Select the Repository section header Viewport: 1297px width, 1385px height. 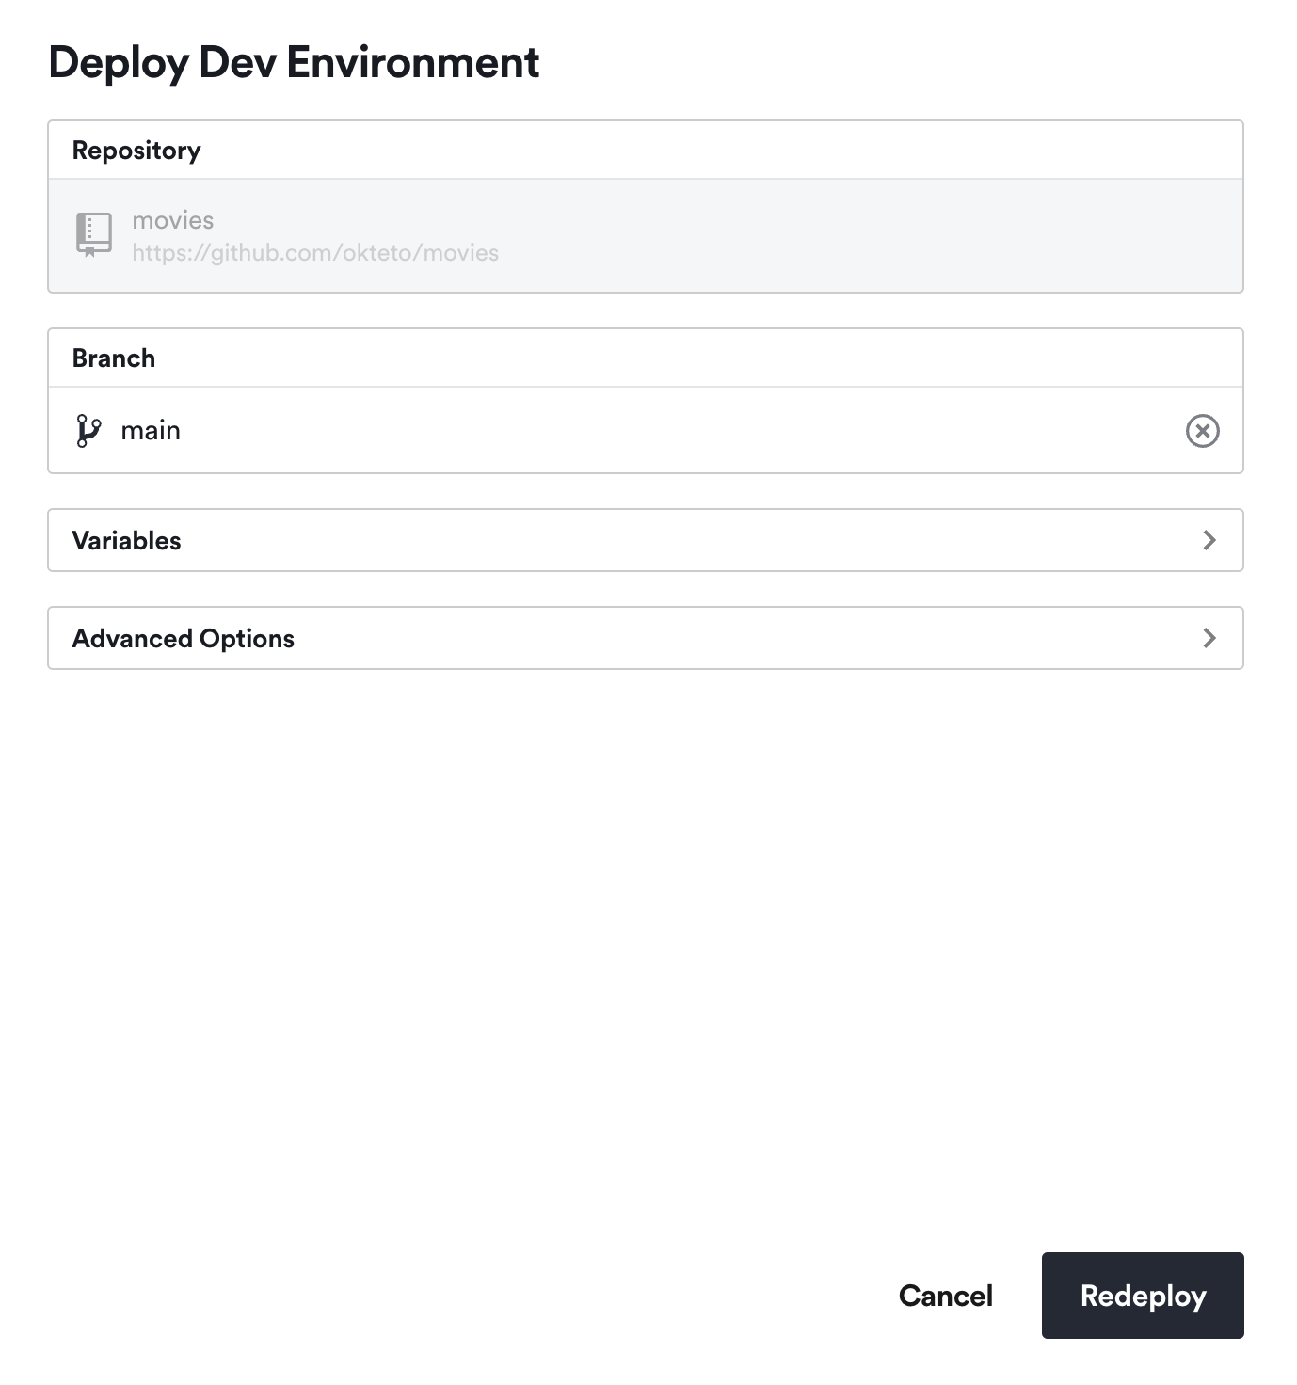pyautogui.click(x=136, y=149)
